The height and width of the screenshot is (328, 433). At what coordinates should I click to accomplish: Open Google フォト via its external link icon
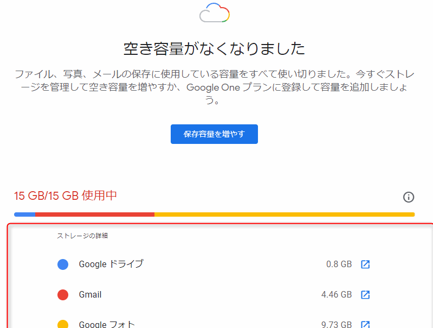click(365, 324)
